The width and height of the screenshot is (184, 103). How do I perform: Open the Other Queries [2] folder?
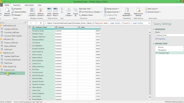[x=9, y=67]
